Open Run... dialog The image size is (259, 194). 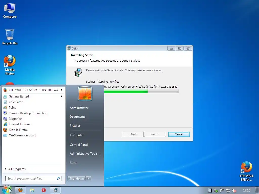(74, 162)
